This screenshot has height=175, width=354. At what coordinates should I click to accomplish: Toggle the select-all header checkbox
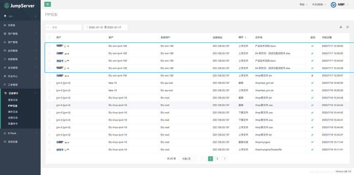[x=50, y=37]
